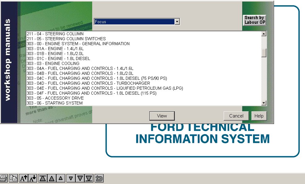
Task: Click the list scrollbar down arrow
Action: click(264, 103)
